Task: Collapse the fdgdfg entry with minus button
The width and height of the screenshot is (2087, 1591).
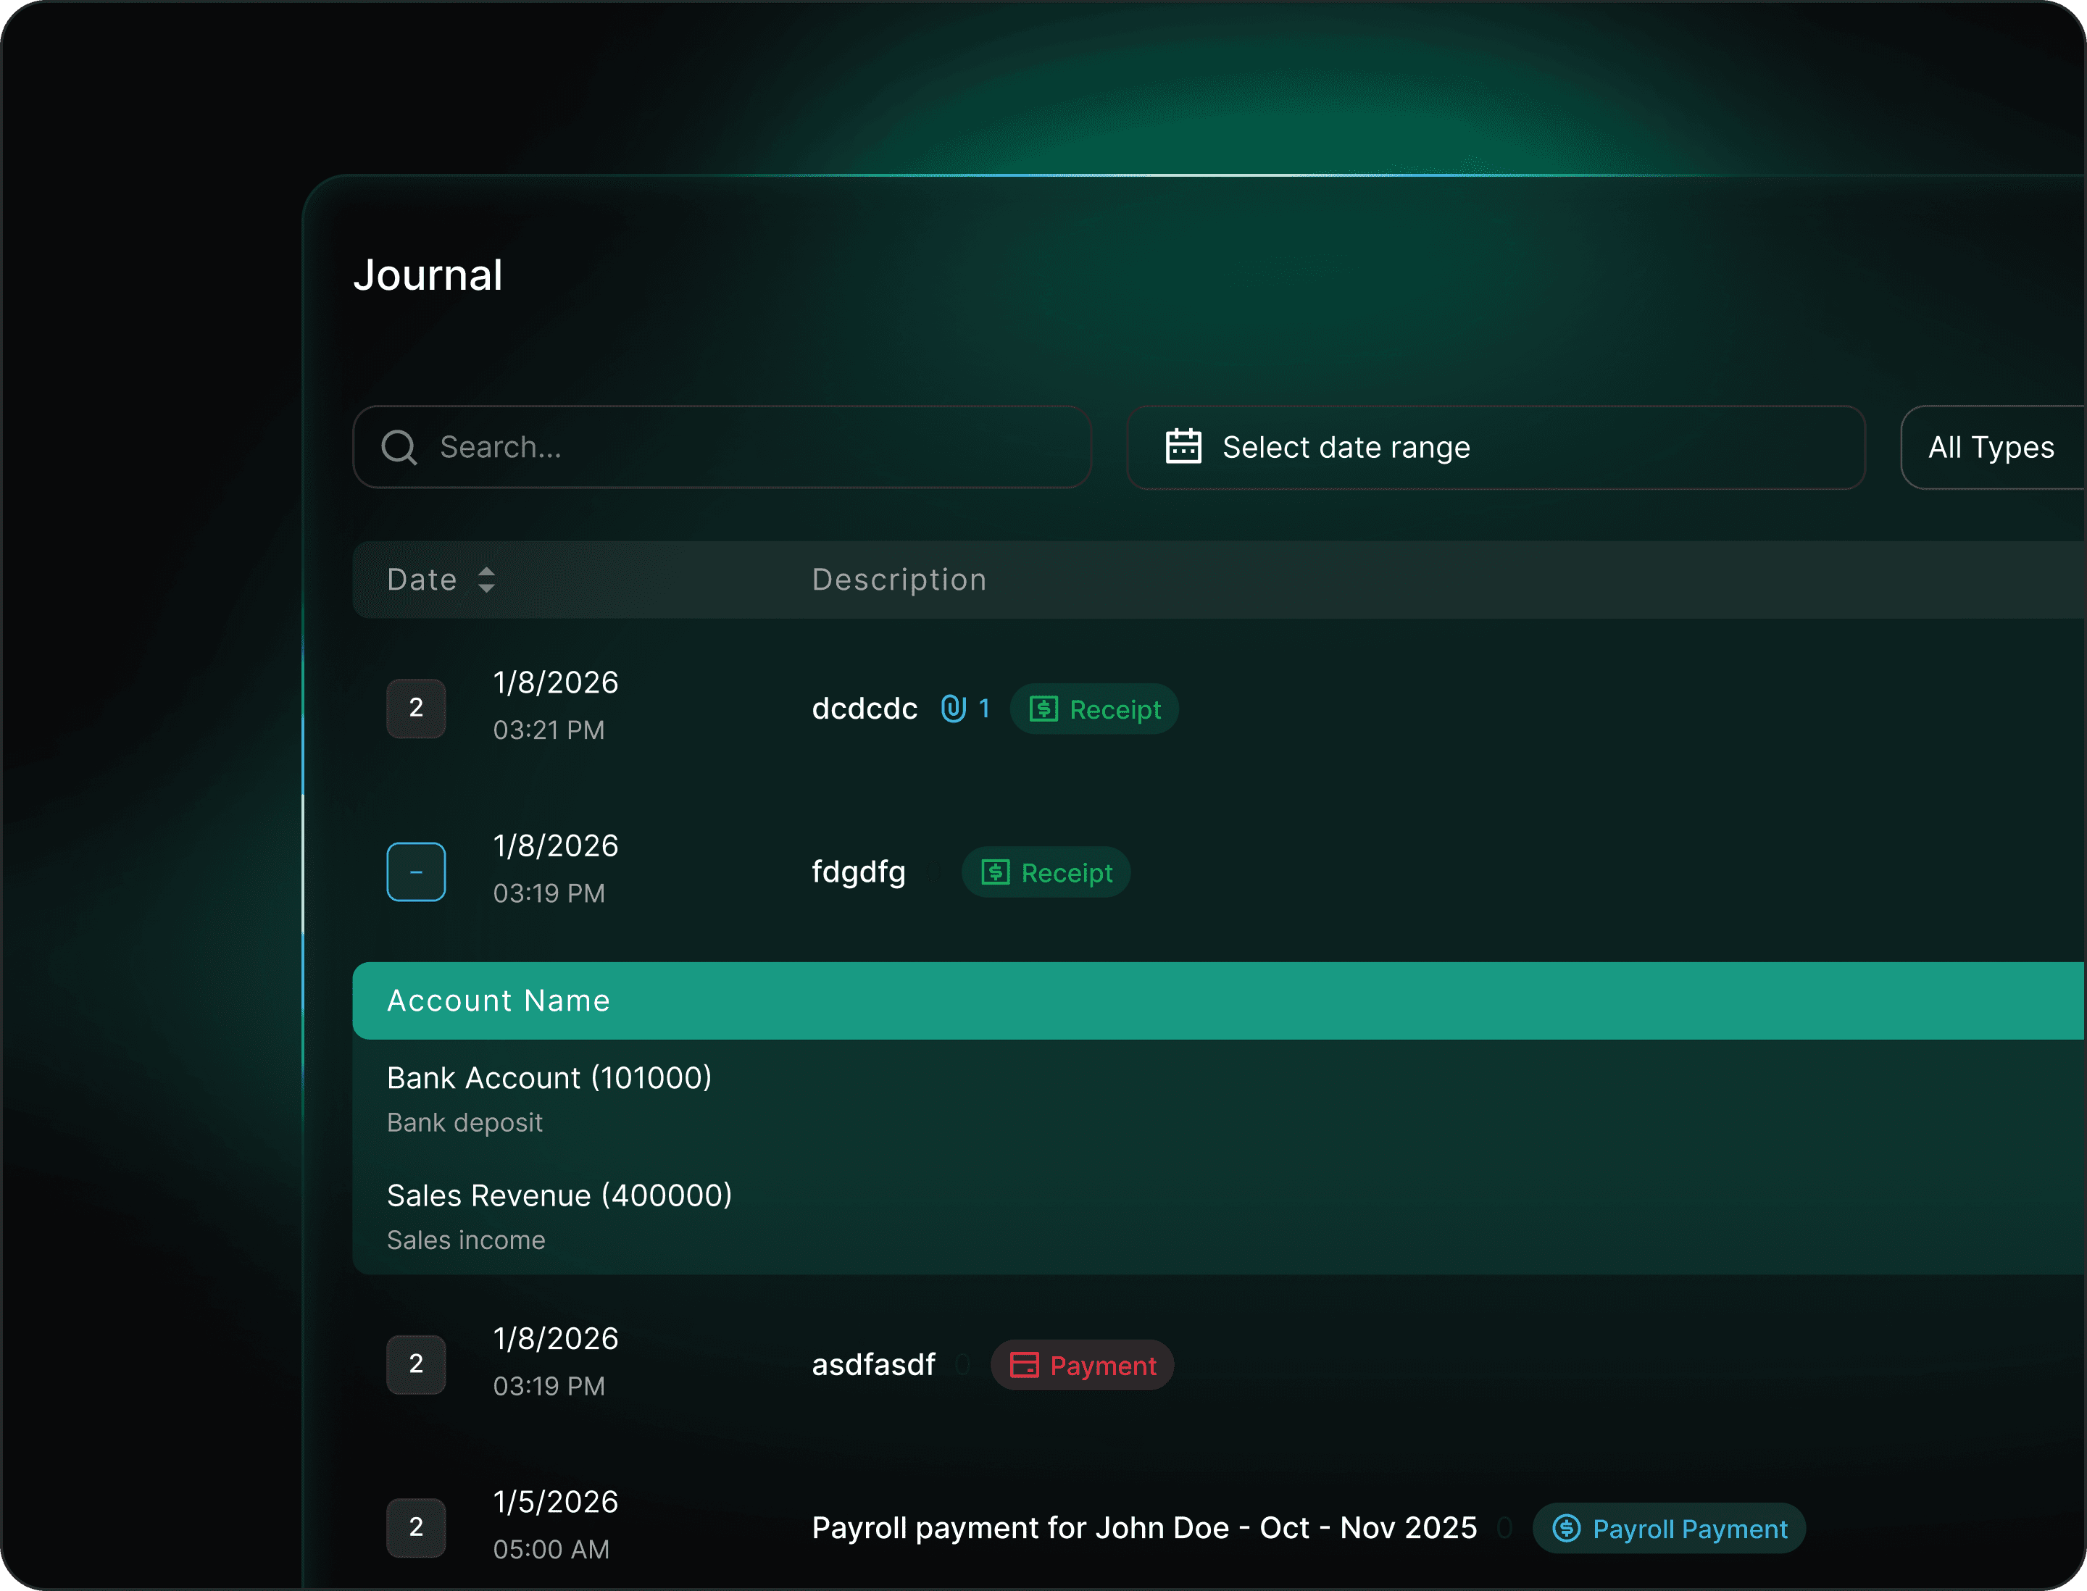Action: pos(416,872)
